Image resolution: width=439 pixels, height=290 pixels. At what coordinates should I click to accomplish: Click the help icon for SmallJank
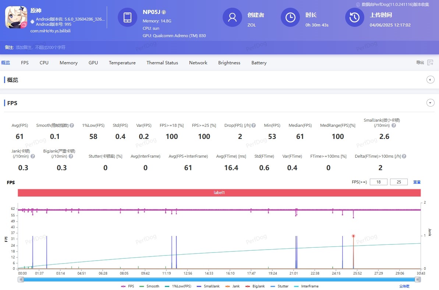point(394,125)
